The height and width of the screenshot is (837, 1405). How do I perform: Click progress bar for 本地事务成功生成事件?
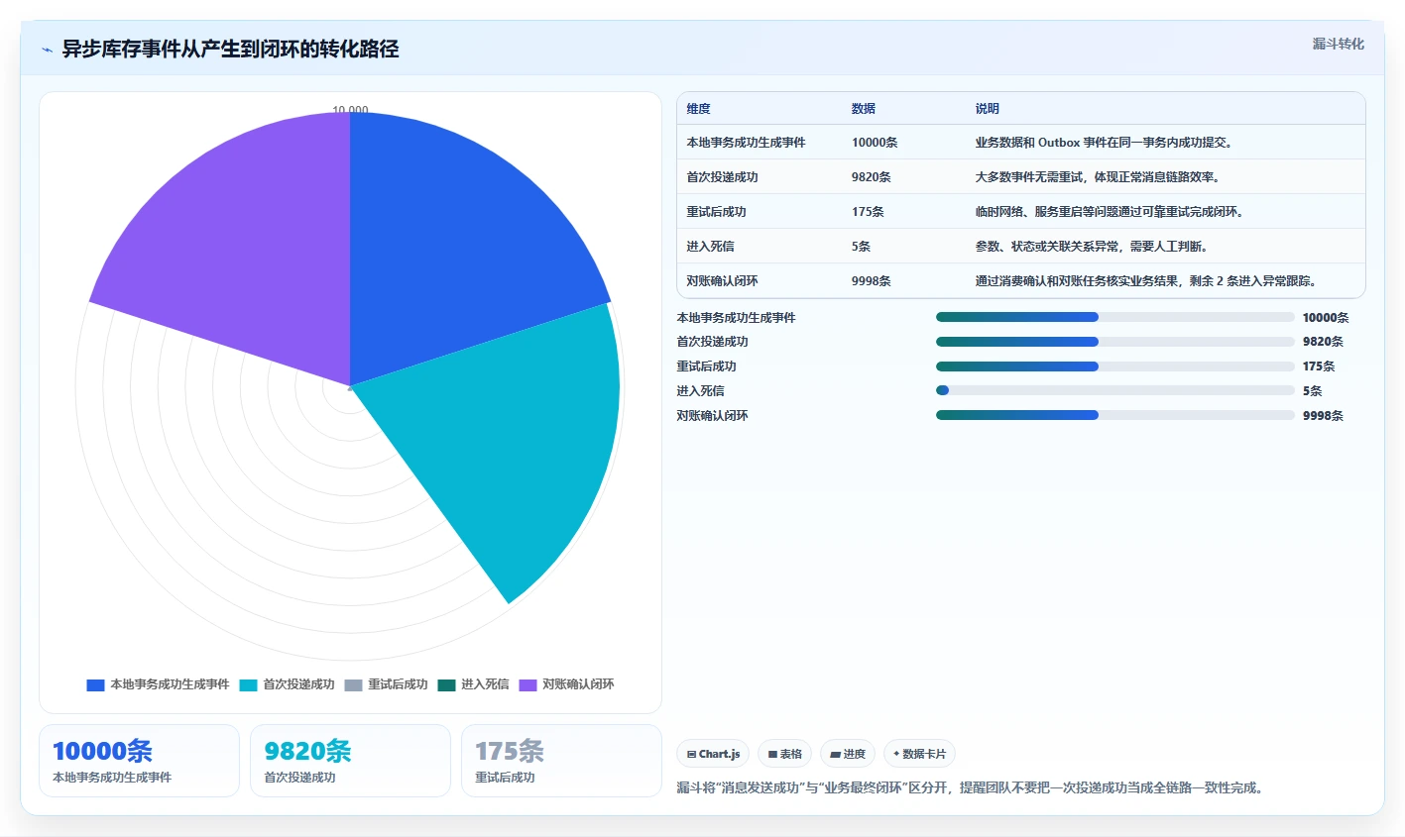(x=1115, y=317)
